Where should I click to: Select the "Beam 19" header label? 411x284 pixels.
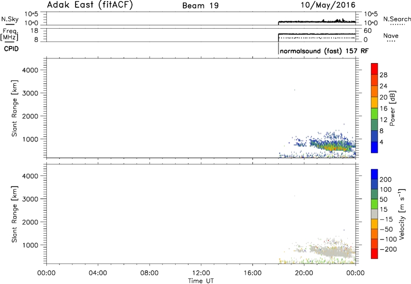coord(200,6)
